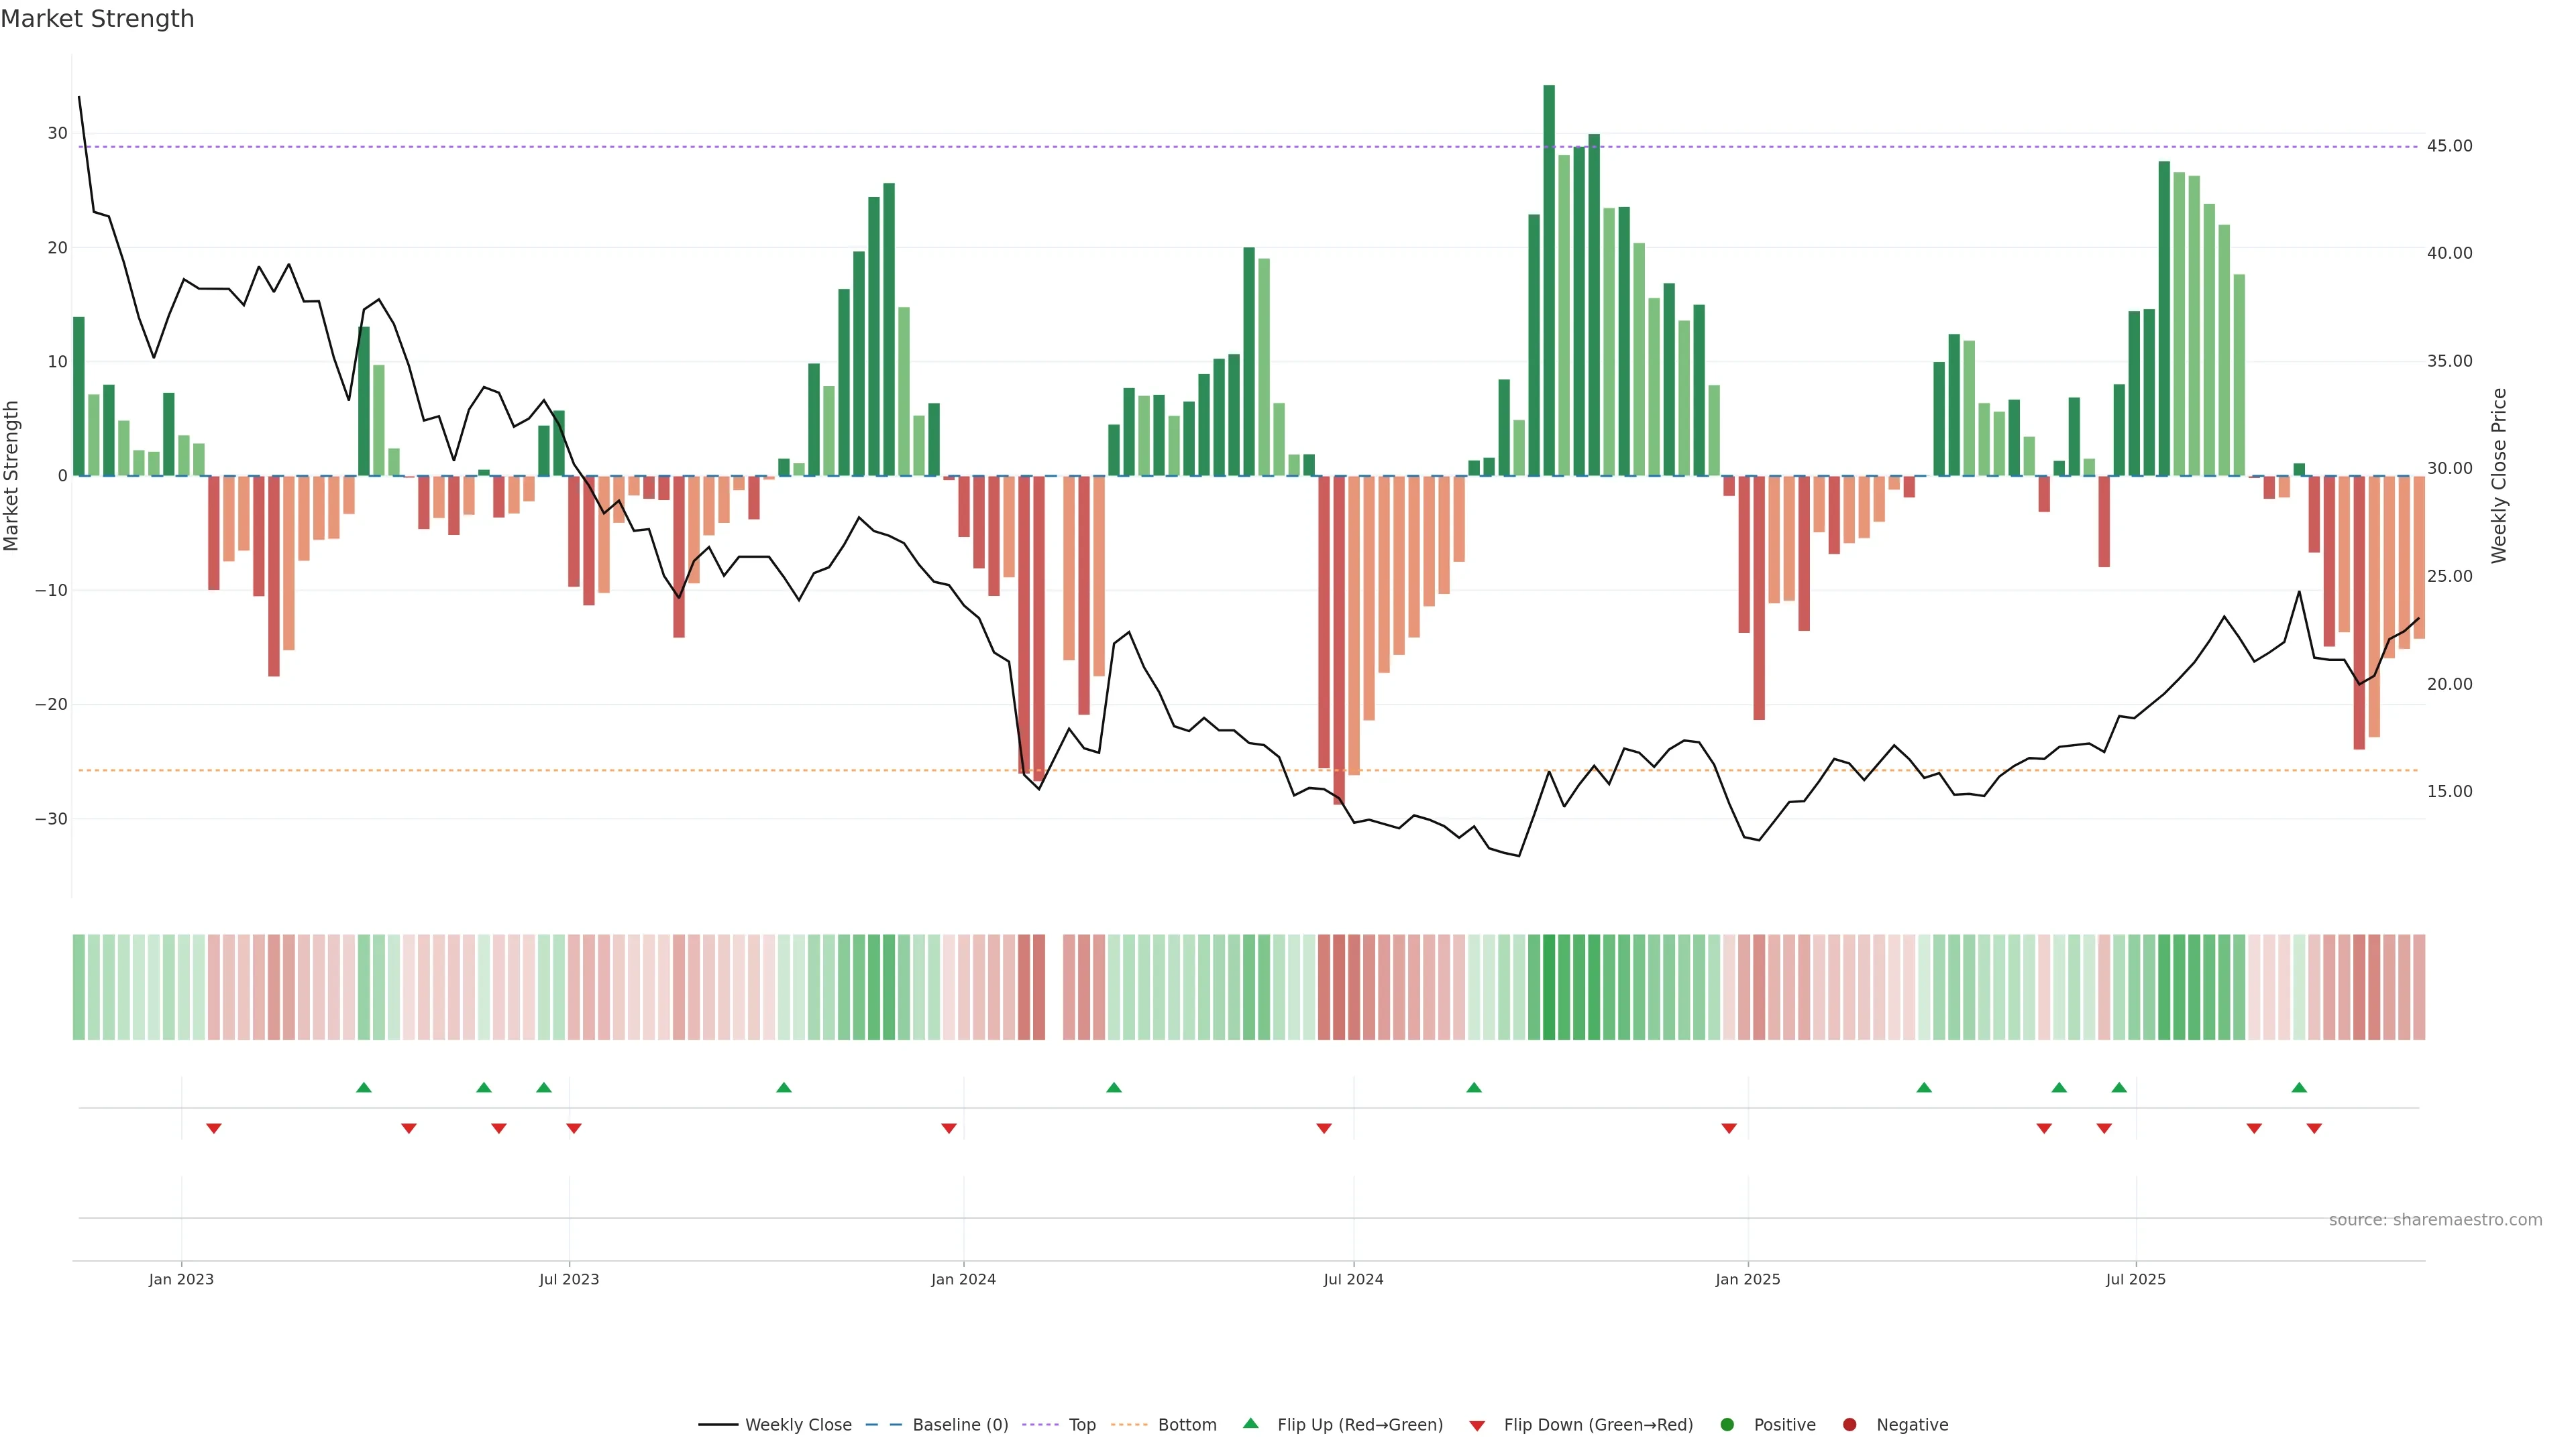
Task: Click the source: sharemaestro.com text
Action: (x=2435, y=1220)
